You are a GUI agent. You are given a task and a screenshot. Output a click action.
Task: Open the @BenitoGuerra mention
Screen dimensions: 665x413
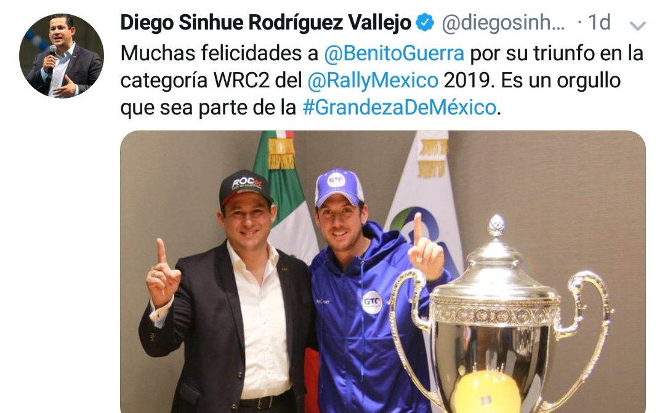pyautogui.click(x=394, y=54)
